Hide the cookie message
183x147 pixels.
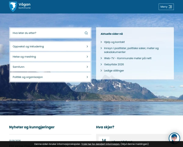tap(135, 144)
